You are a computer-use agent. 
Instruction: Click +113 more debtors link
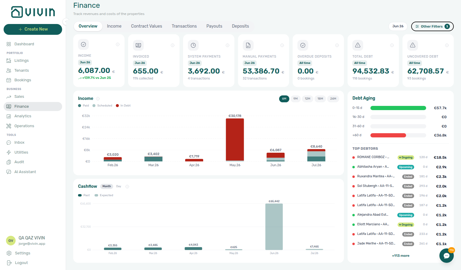pos(401,256)
